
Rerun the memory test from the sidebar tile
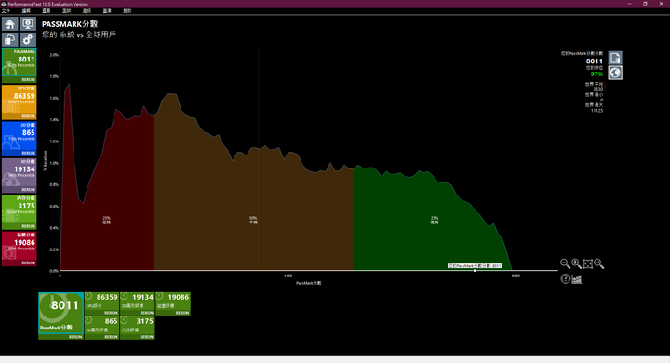tap(28, 226)
